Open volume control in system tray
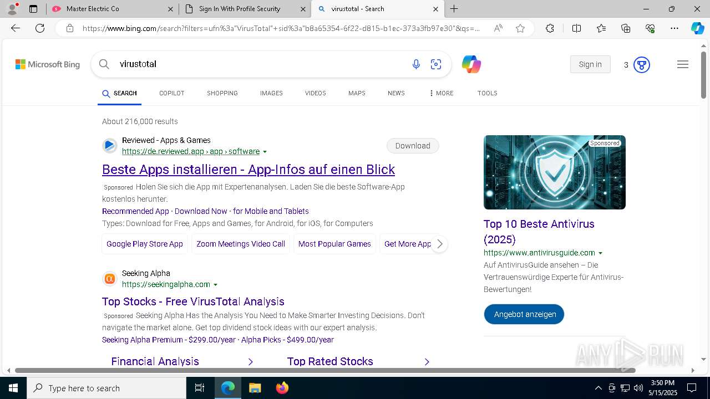710x399 pixels. pyautogui.click(x=638, y=388)
